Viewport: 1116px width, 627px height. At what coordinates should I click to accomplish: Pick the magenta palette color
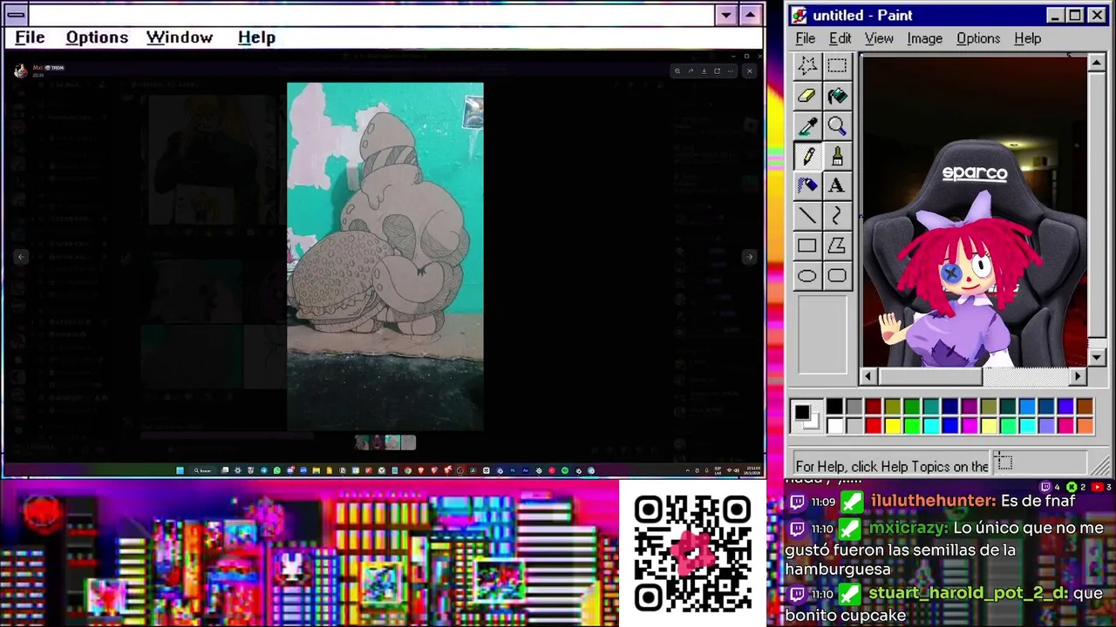click(x=969, y=426)
